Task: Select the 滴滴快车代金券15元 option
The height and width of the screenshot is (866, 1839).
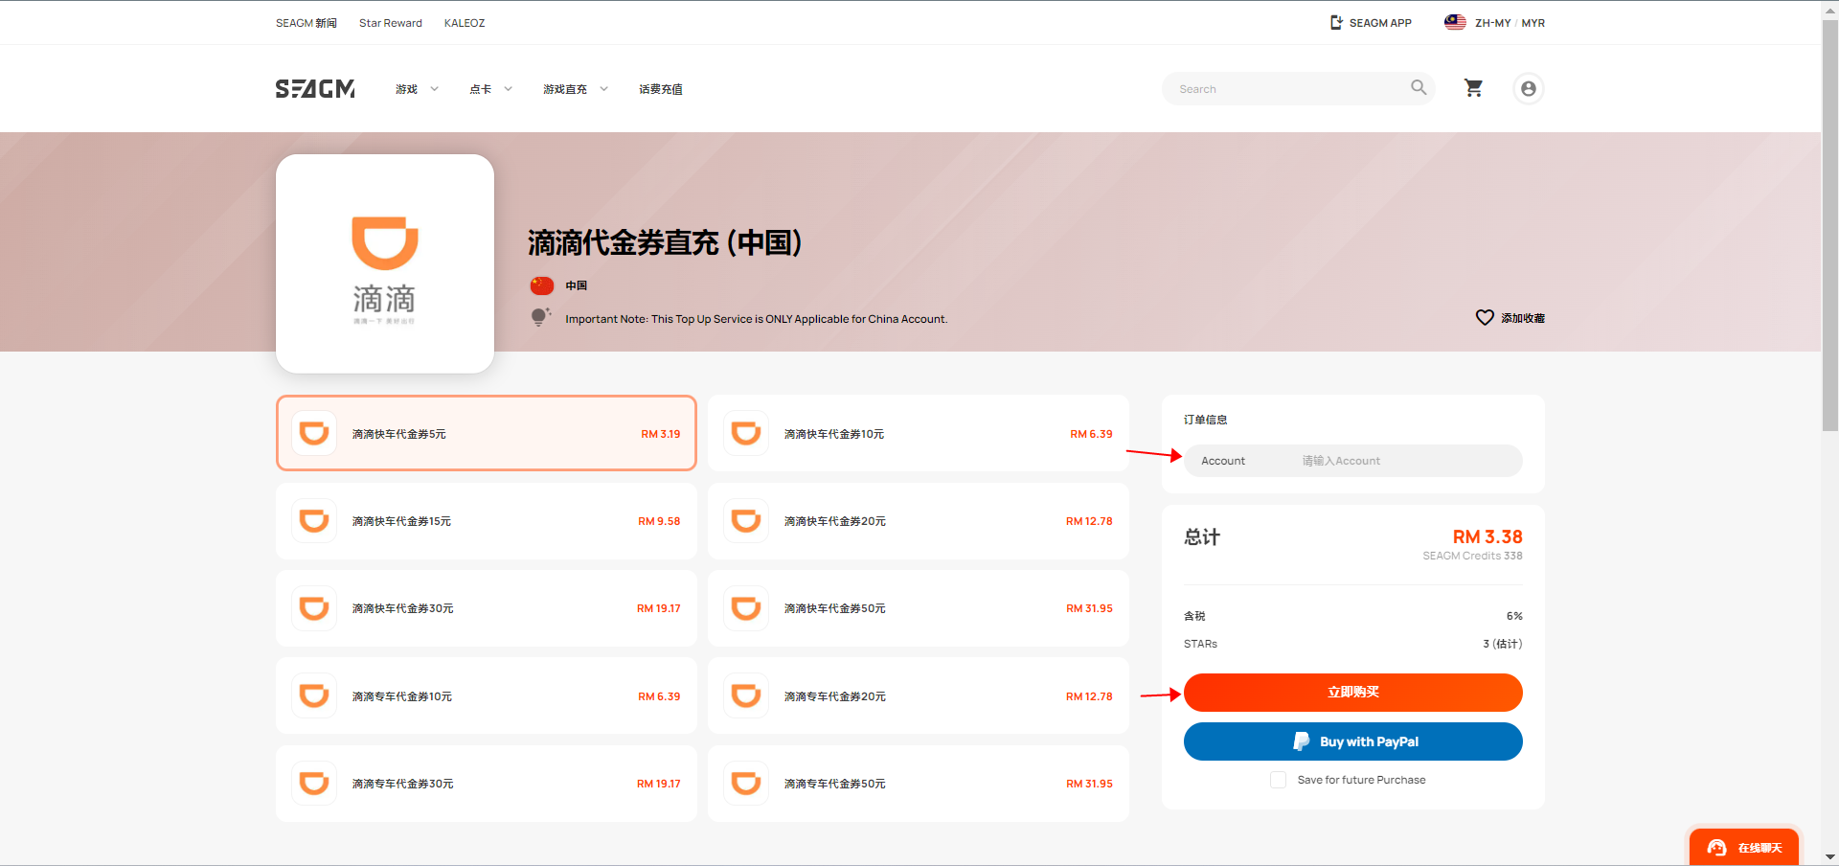Action: click(487, 521)
